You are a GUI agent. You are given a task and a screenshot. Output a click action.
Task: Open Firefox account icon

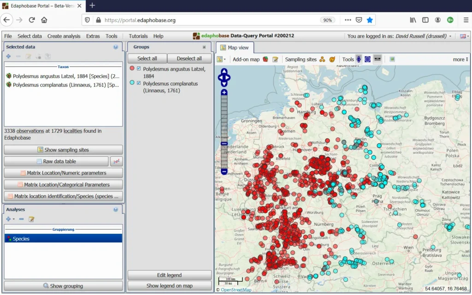point(438,20)
